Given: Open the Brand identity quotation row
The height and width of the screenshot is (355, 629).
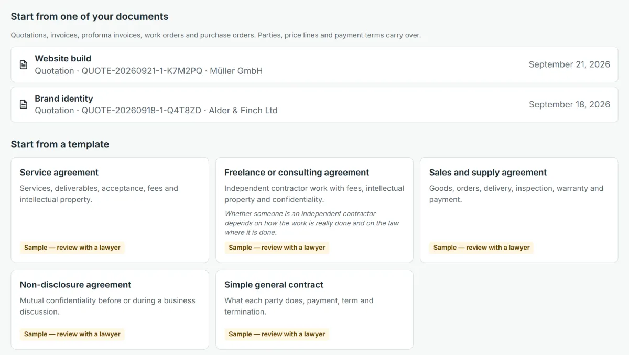Looking at the screenshot, I should tap(314, 104).
